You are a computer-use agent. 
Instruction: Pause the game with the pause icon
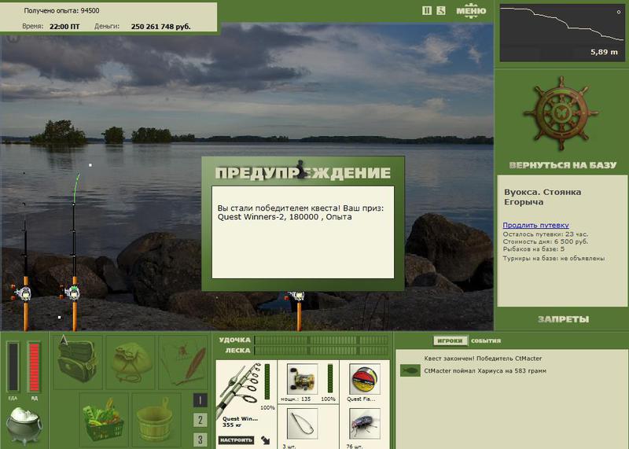click(427, 11)
